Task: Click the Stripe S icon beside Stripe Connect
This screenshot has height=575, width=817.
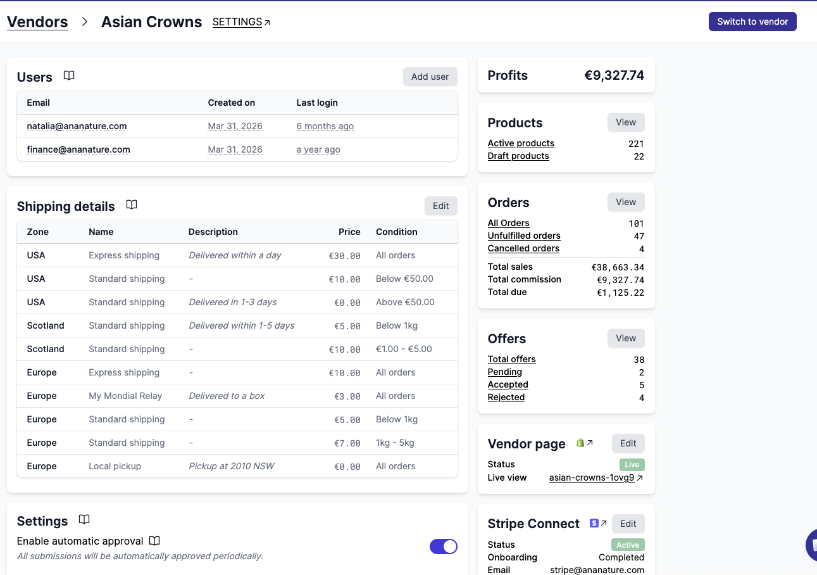Action: [x=594, y=522]
